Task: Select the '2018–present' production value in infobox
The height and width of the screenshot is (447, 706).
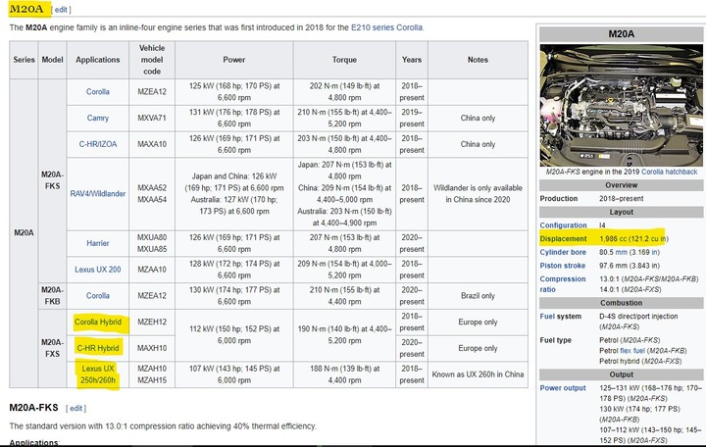Action: 621,199
